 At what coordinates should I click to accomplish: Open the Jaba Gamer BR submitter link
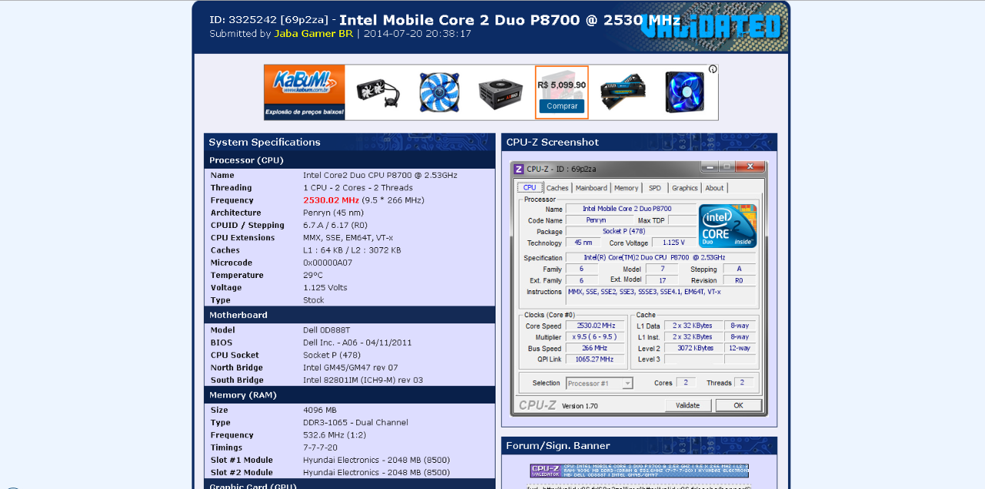click(x=313, y=34)
